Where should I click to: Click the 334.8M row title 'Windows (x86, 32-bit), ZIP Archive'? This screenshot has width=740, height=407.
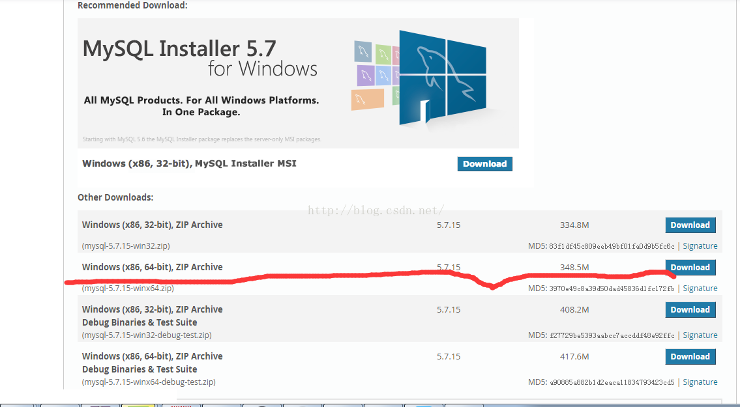click(x=153, y=225)
